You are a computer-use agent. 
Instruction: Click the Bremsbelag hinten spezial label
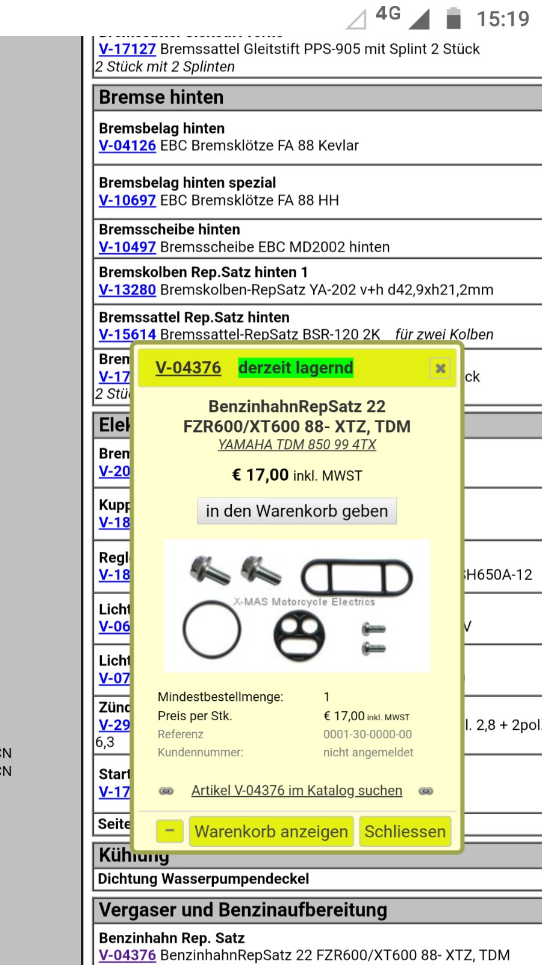pyautogui.click(x=187, y=183)
